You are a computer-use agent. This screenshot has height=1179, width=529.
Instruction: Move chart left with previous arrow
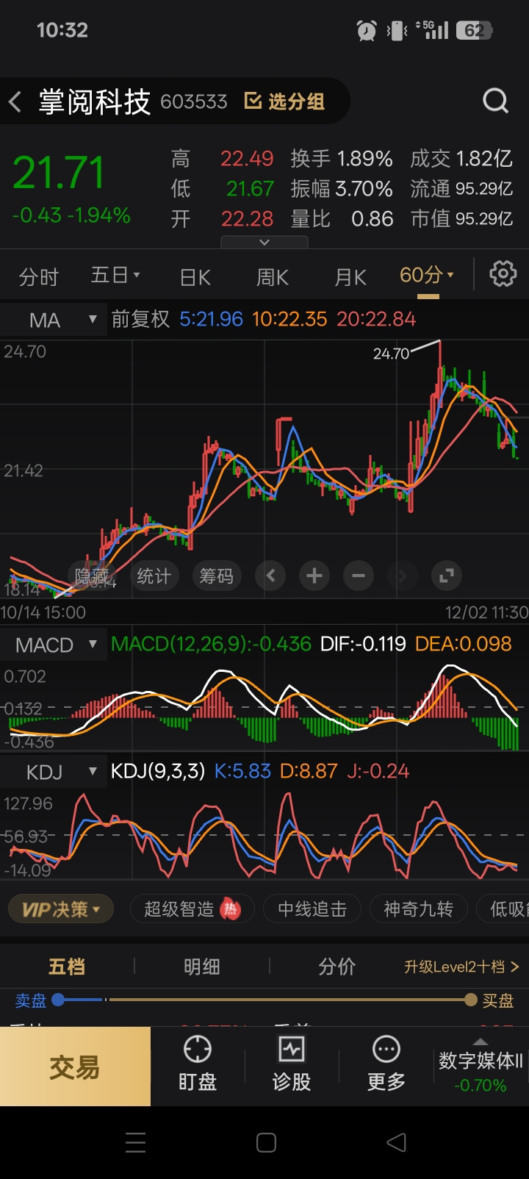270,576
